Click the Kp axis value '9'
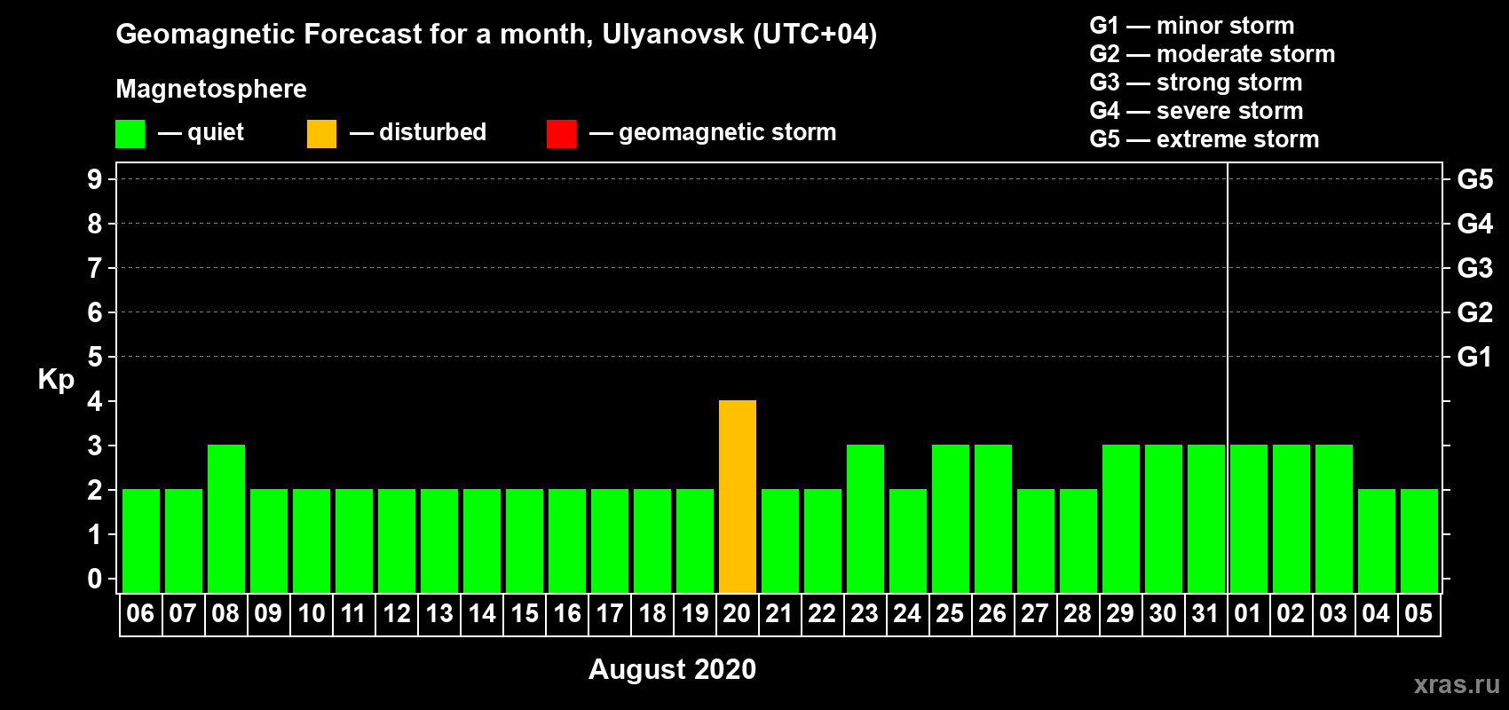The image size is (1509, 710). [95, 179]
